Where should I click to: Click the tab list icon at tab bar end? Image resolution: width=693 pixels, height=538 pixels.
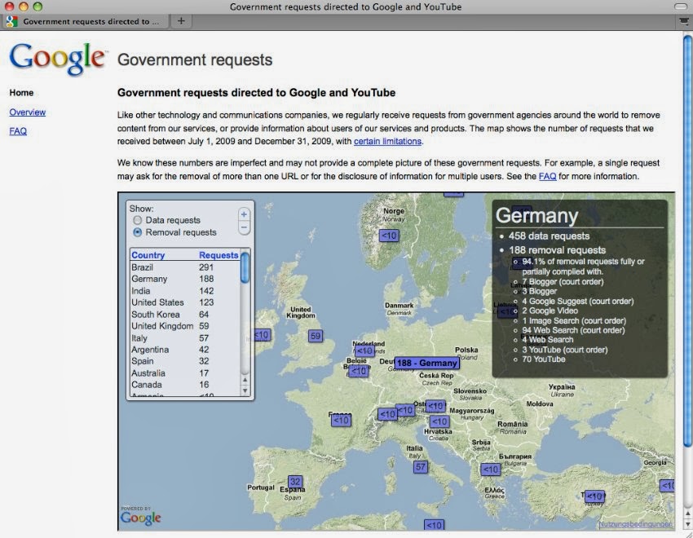coord(683,20)
